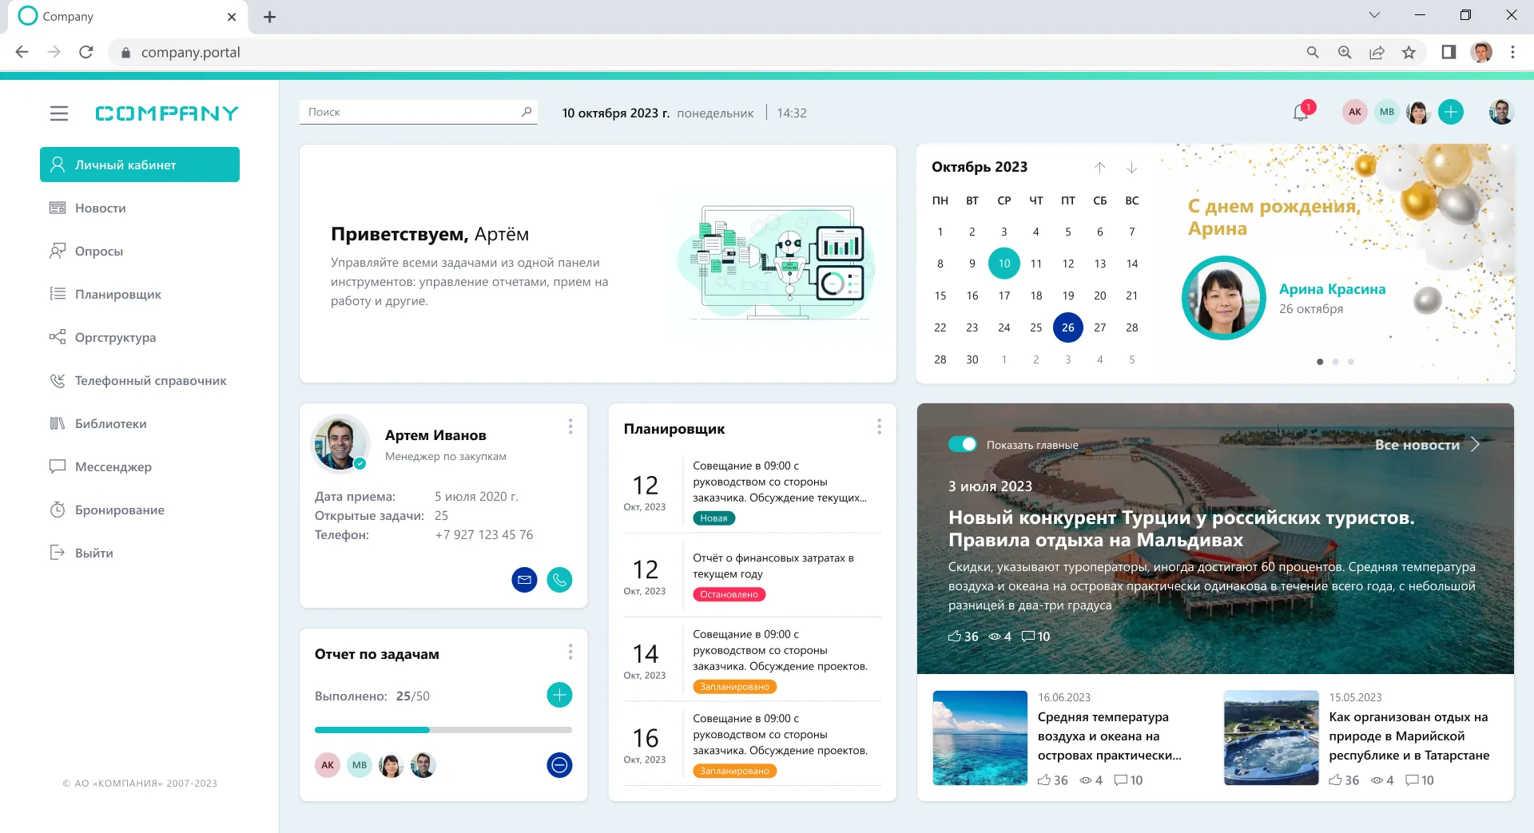Click the teal plus button in header
This screenshot has height=833, width=1534.
pyautogui.click(x=1450, y=112)
